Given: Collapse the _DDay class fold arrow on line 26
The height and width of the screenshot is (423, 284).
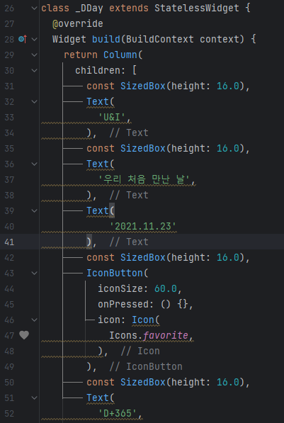Looking at the screenshot, I should point(34,8).
